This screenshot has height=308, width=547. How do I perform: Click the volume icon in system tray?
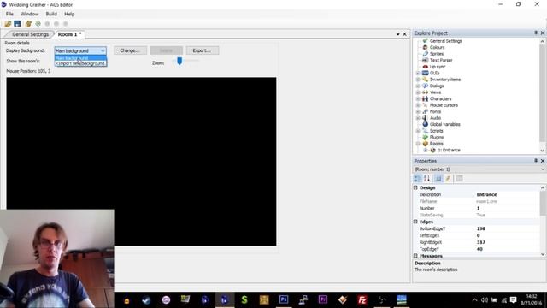(485, 300)
